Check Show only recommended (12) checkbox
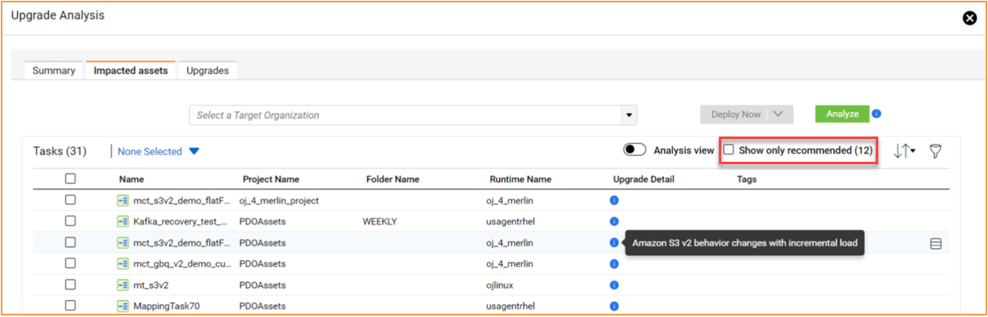This screenshot has height=317, width=988. (729, 150)
